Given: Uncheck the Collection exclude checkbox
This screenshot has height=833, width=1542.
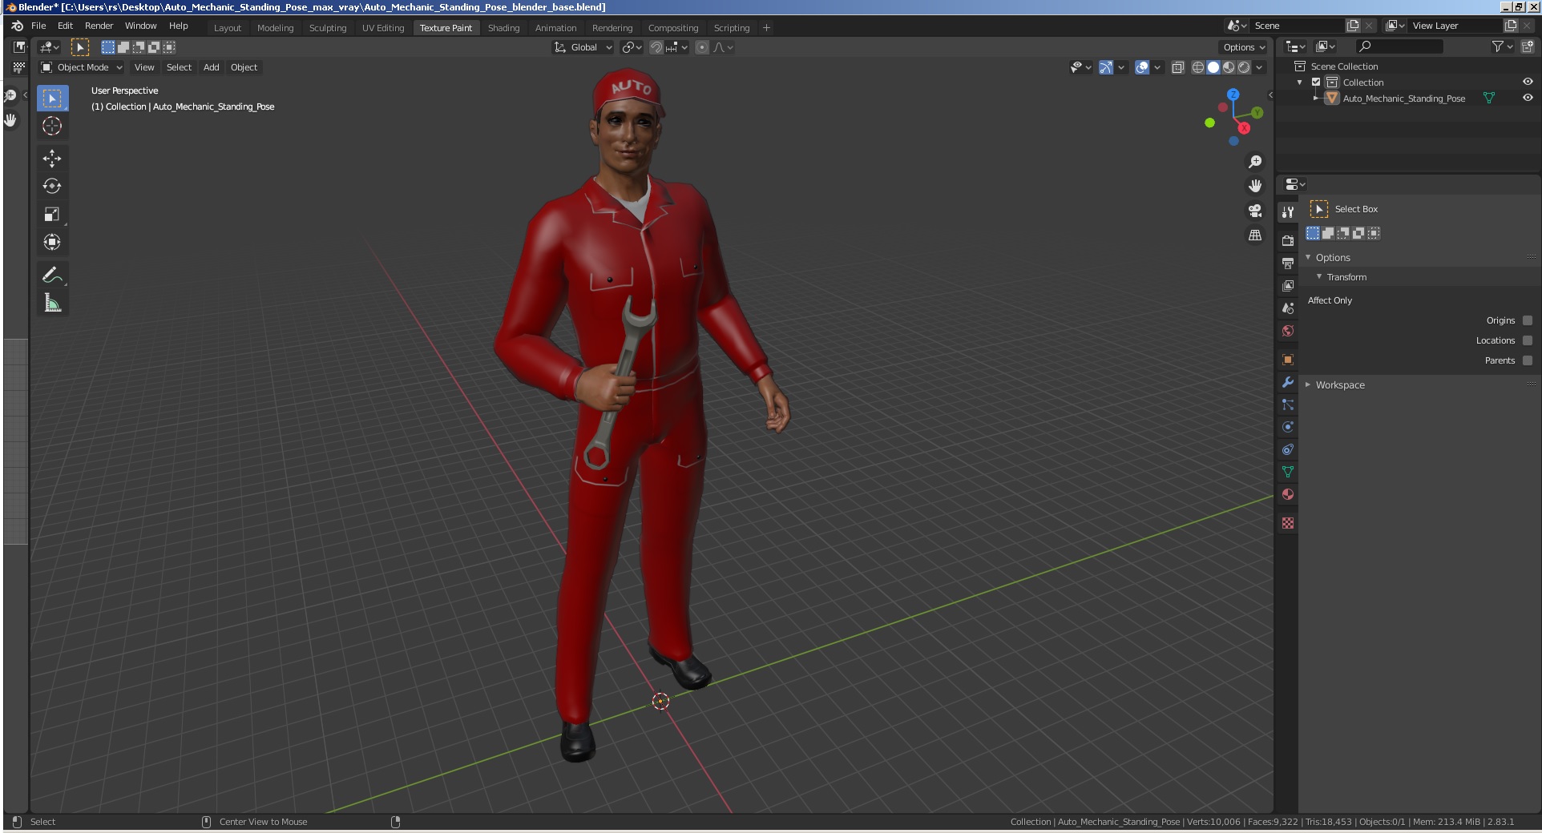Looking at the screenshot, I should 1316,82.
